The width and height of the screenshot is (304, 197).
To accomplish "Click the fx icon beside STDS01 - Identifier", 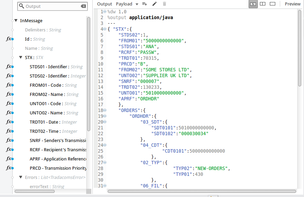I will tap(9, 67).
